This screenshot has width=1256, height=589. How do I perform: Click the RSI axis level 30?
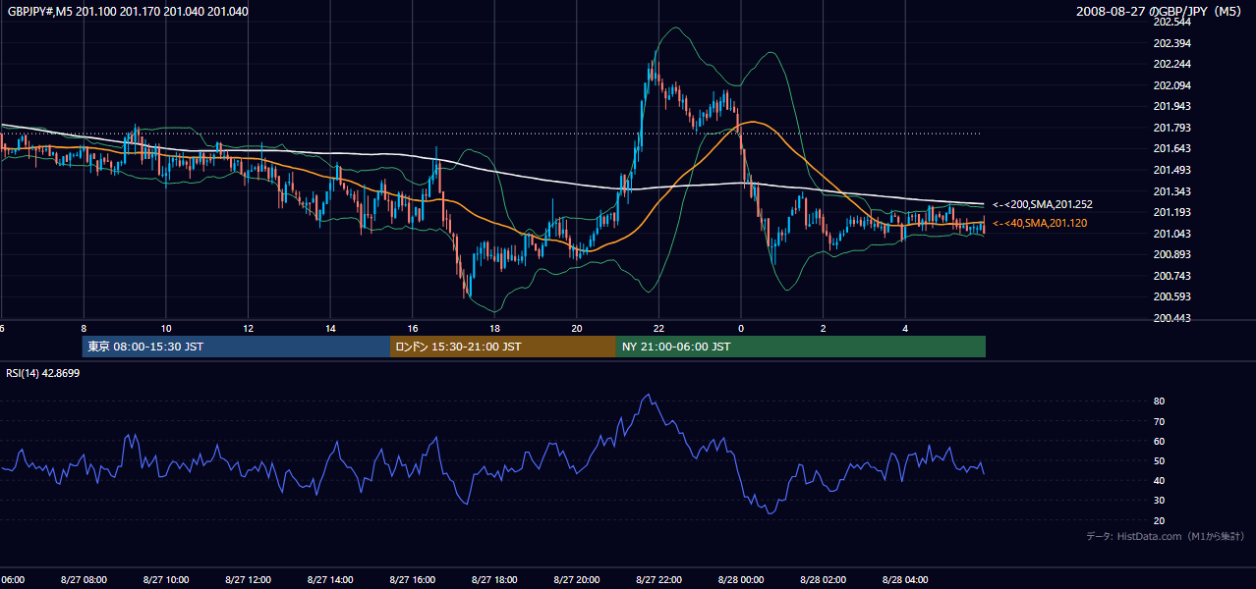[1160, 501]
